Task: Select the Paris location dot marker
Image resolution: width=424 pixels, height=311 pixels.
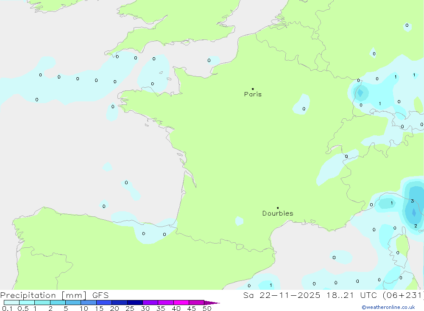Action: (x=253, y=89)
